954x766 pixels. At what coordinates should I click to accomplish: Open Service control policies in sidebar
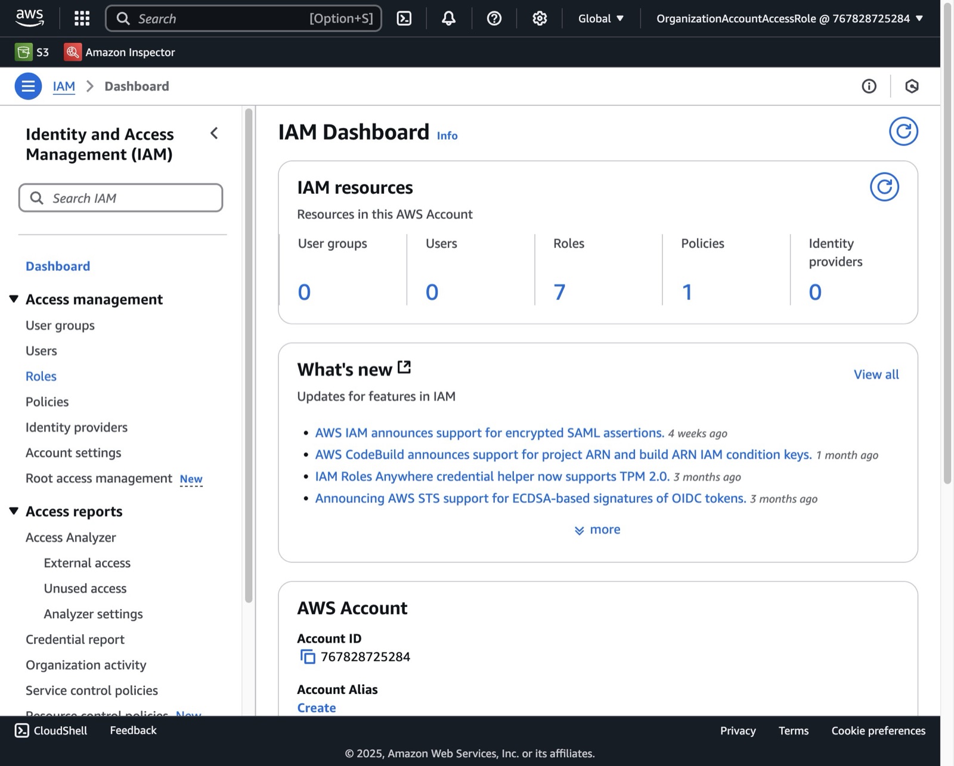92,691
